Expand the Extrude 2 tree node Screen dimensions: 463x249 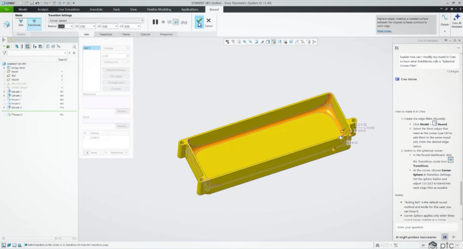point(4,96)
